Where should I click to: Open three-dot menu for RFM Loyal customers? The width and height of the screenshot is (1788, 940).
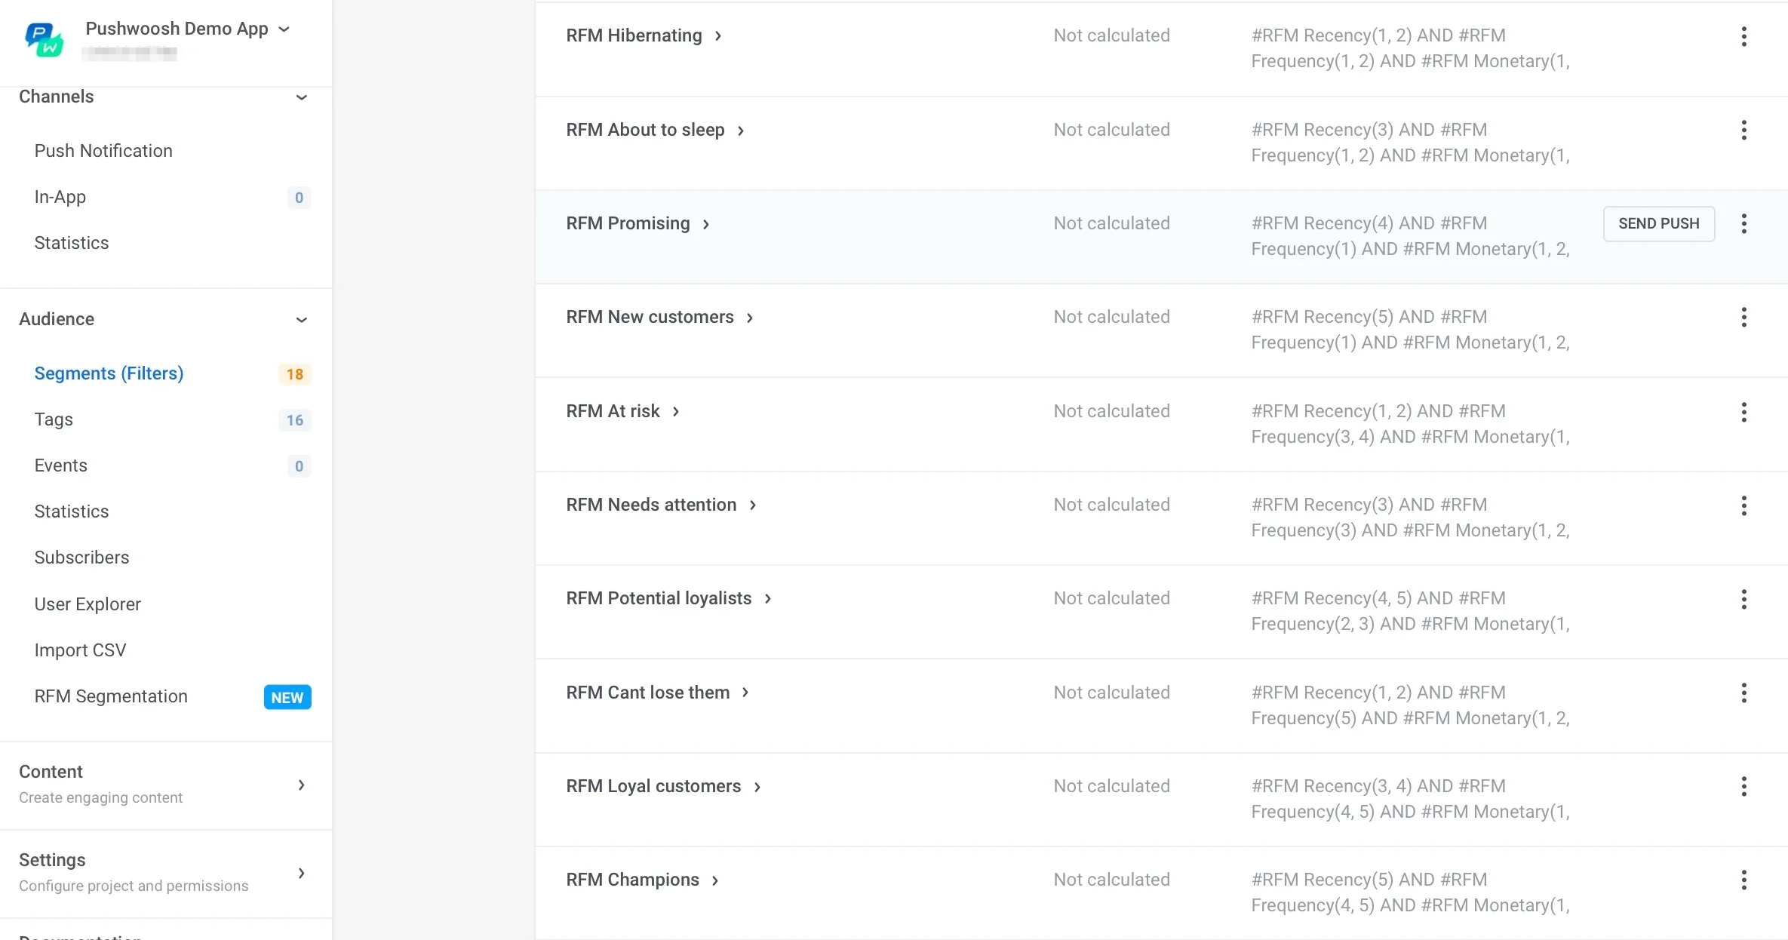click(1743, 787)
